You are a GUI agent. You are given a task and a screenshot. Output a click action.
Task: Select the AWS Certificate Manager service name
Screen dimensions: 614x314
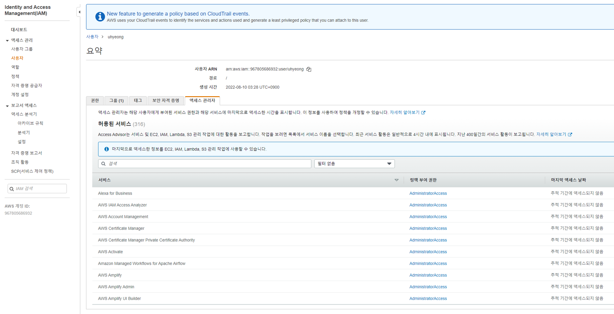click(x=121, y=228)
